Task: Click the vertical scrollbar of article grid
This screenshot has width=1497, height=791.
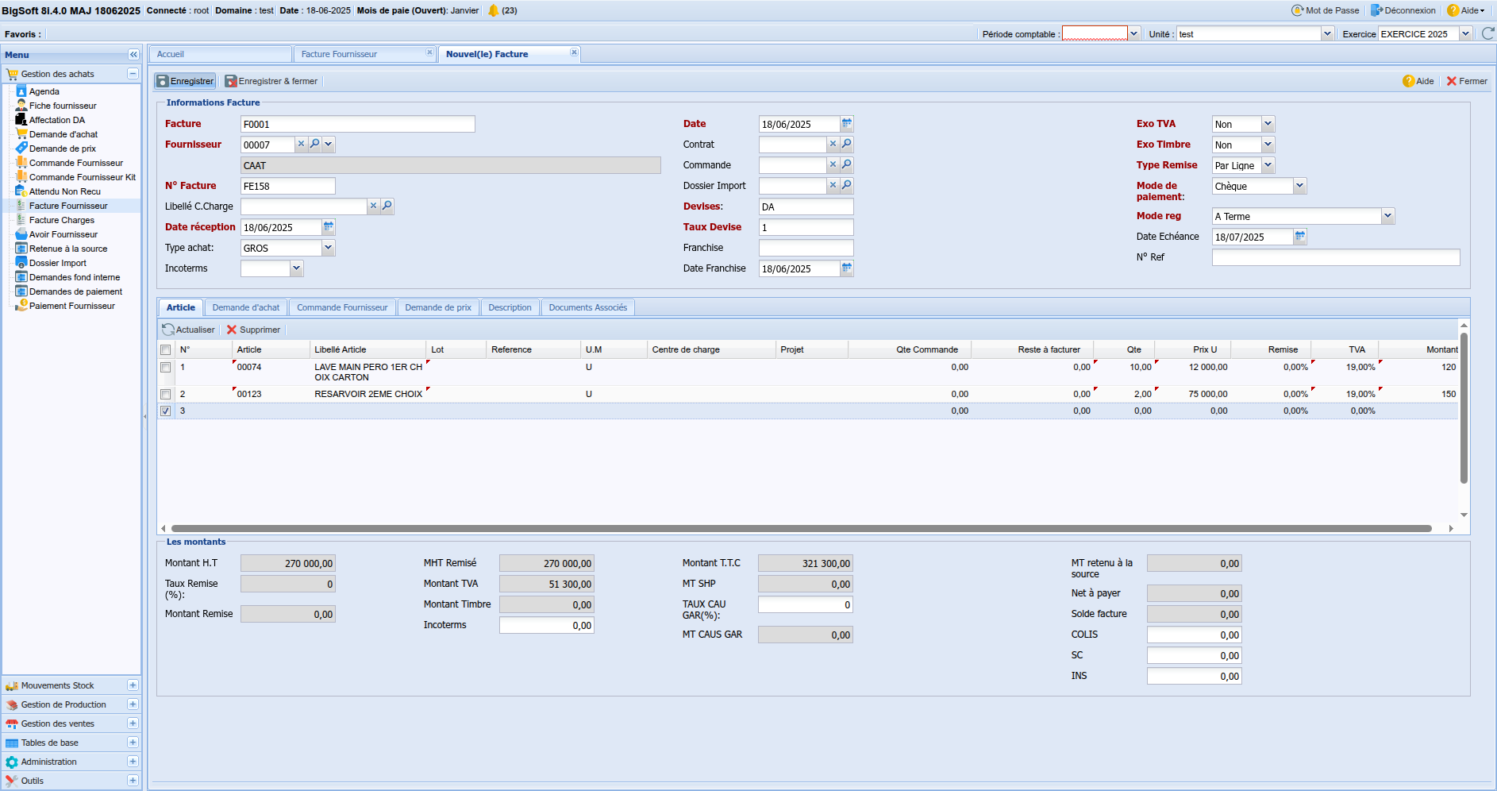Action: [x=1464, y=408]
